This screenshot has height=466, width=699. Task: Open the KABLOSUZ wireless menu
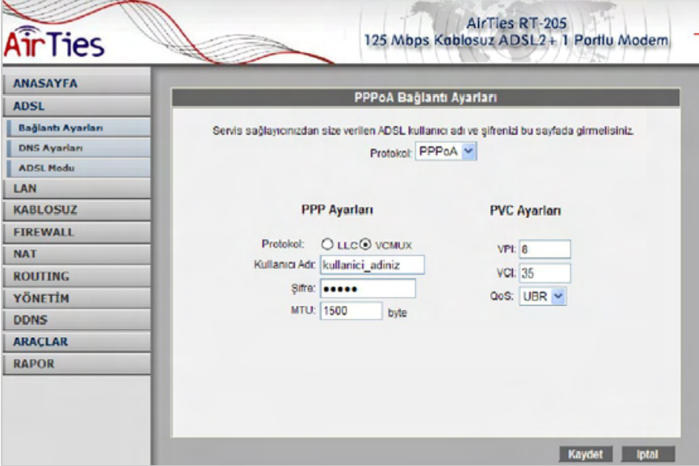(x=75, y=210)
